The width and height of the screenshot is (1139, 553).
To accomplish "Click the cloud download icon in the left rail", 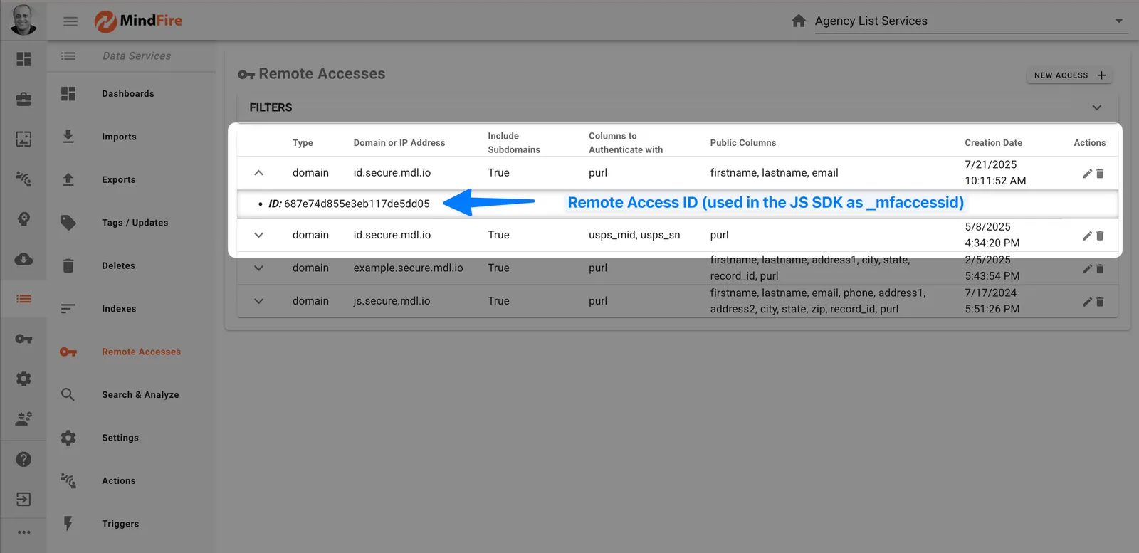I will point(23,259).
